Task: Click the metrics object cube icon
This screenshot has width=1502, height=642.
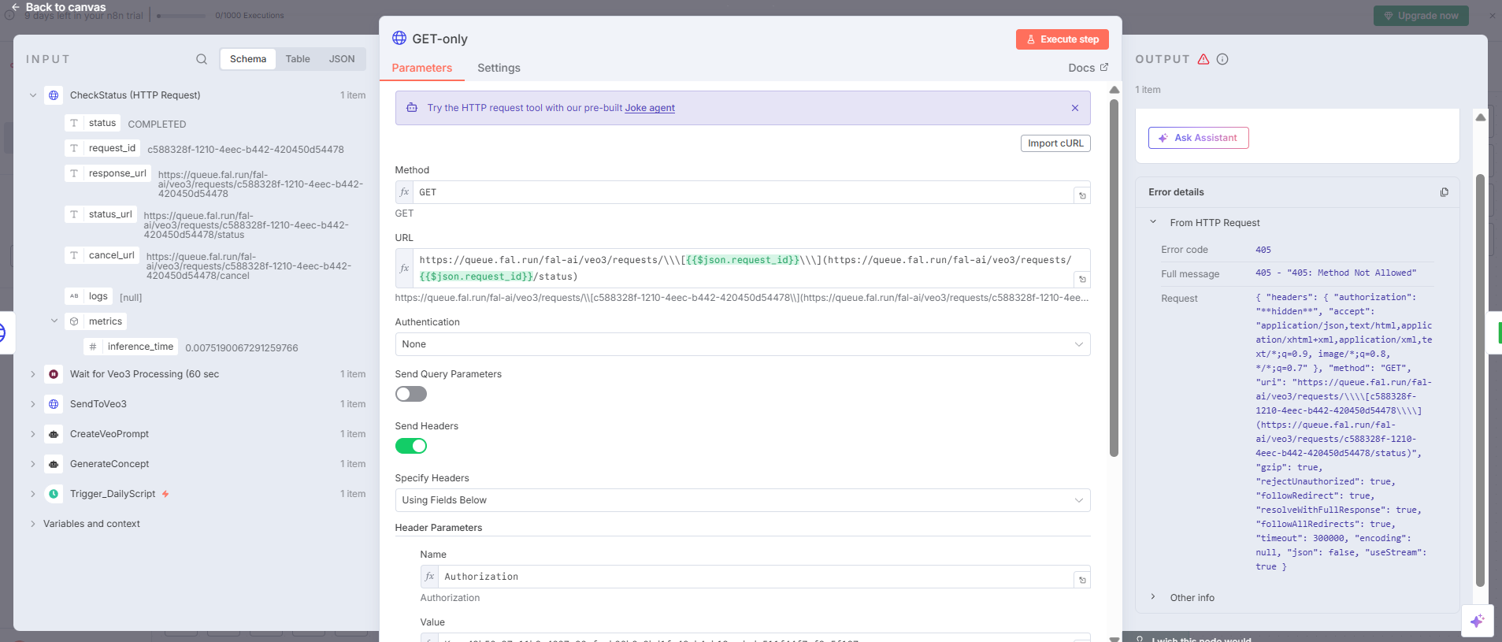Action: pyautogui.click(x=74, y=321)
